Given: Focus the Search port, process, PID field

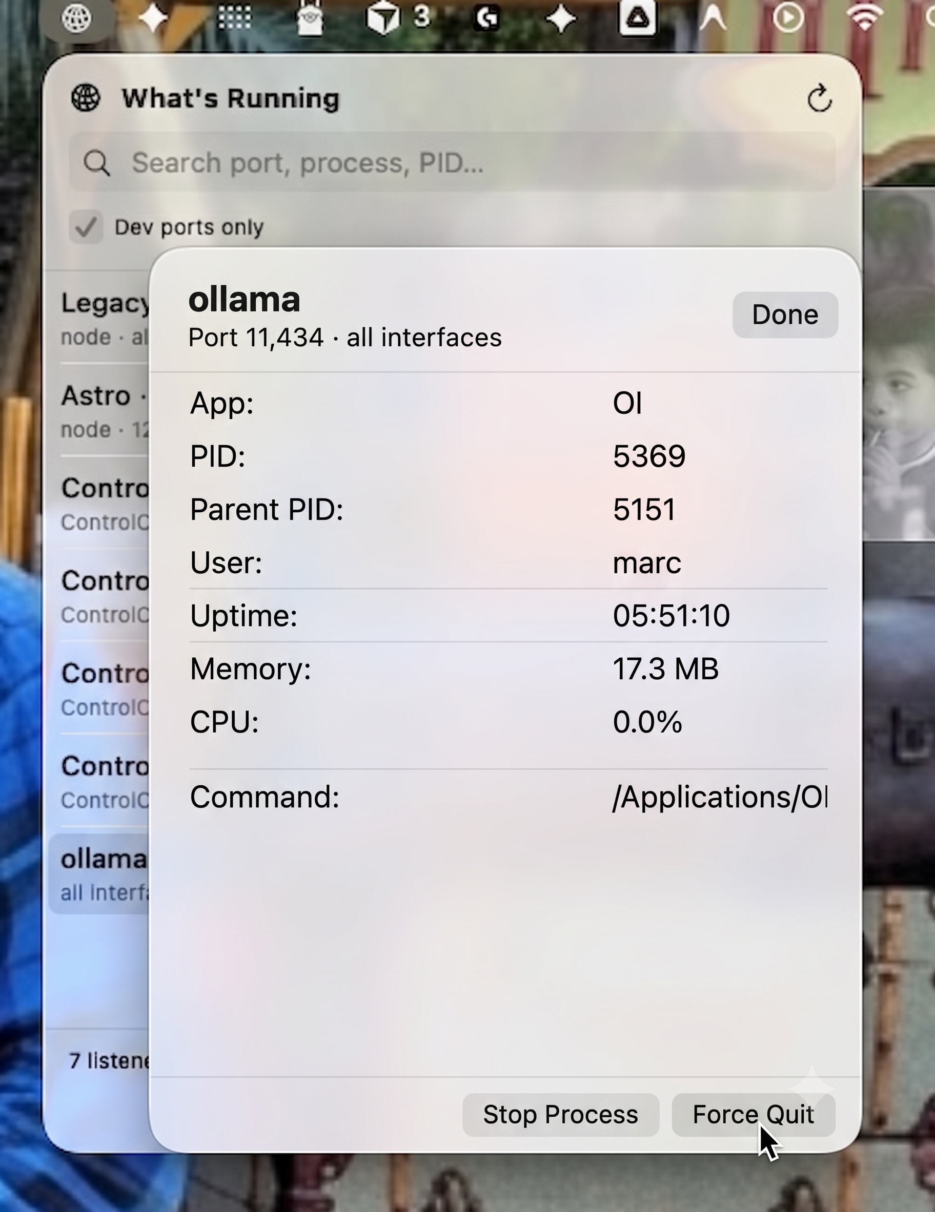Looking at the screenshot, I should click(452, 162).
